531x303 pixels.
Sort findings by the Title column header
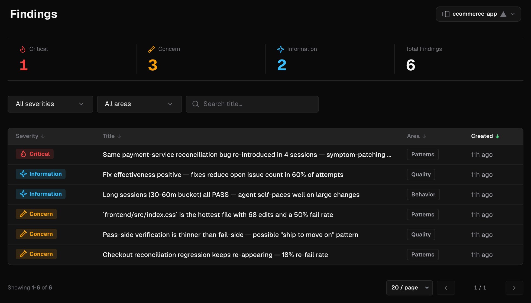click(x=112, y=136)
